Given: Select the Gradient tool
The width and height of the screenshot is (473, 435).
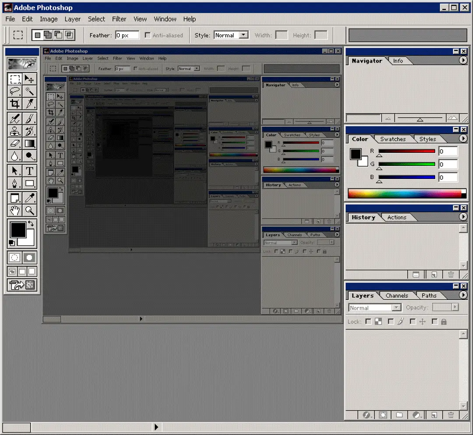Looking at the screenshot, I should (29, 144).
